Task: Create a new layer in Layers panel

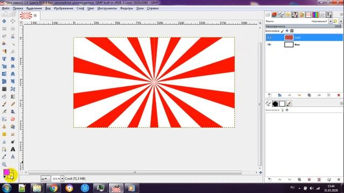Action: coord(270,95)
